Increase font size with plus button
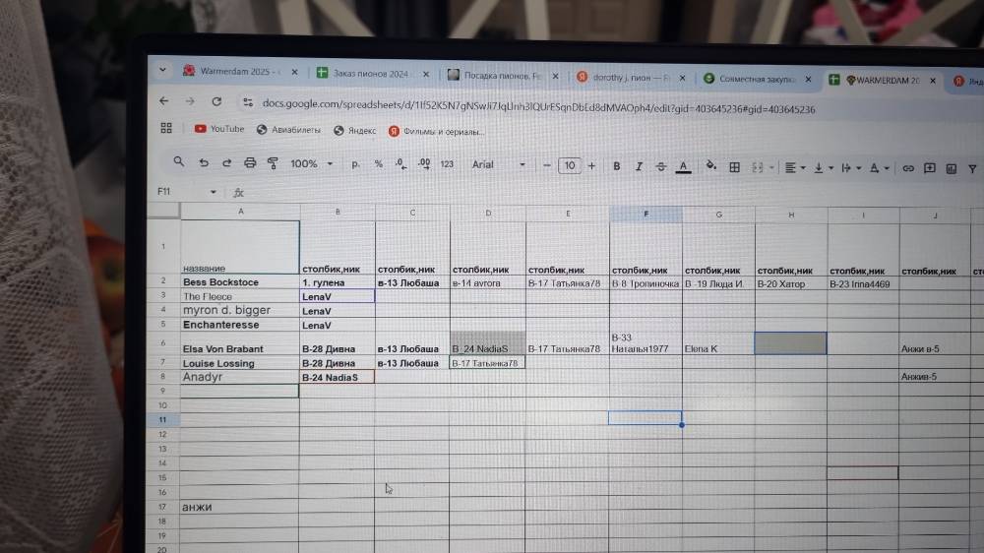This screenshot has width=984, height=553. point(591,166)
